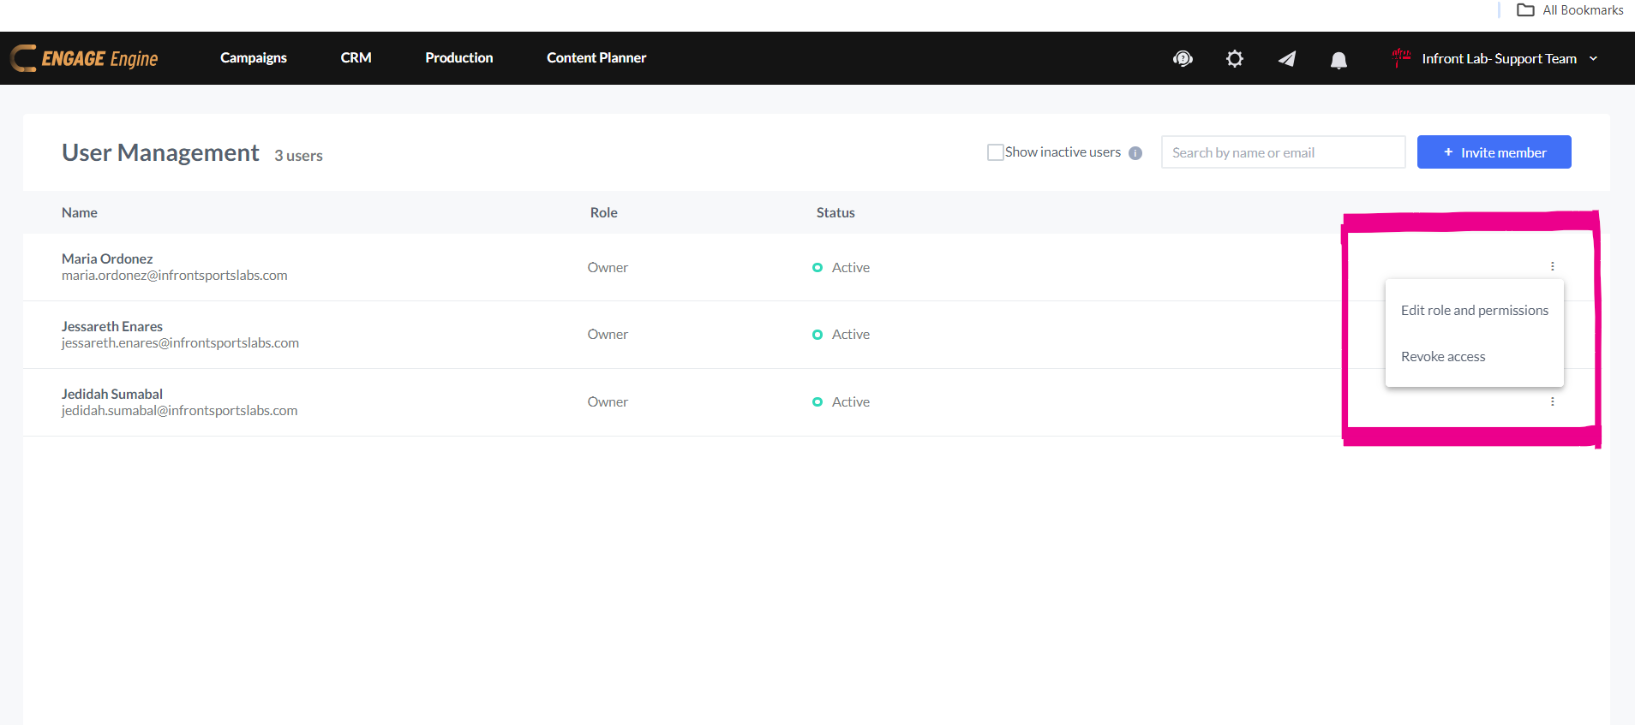This screenshot has width=1635, height=725.
Task: Choose Revoke access from menu
Action: click(x=1443, y=357)
